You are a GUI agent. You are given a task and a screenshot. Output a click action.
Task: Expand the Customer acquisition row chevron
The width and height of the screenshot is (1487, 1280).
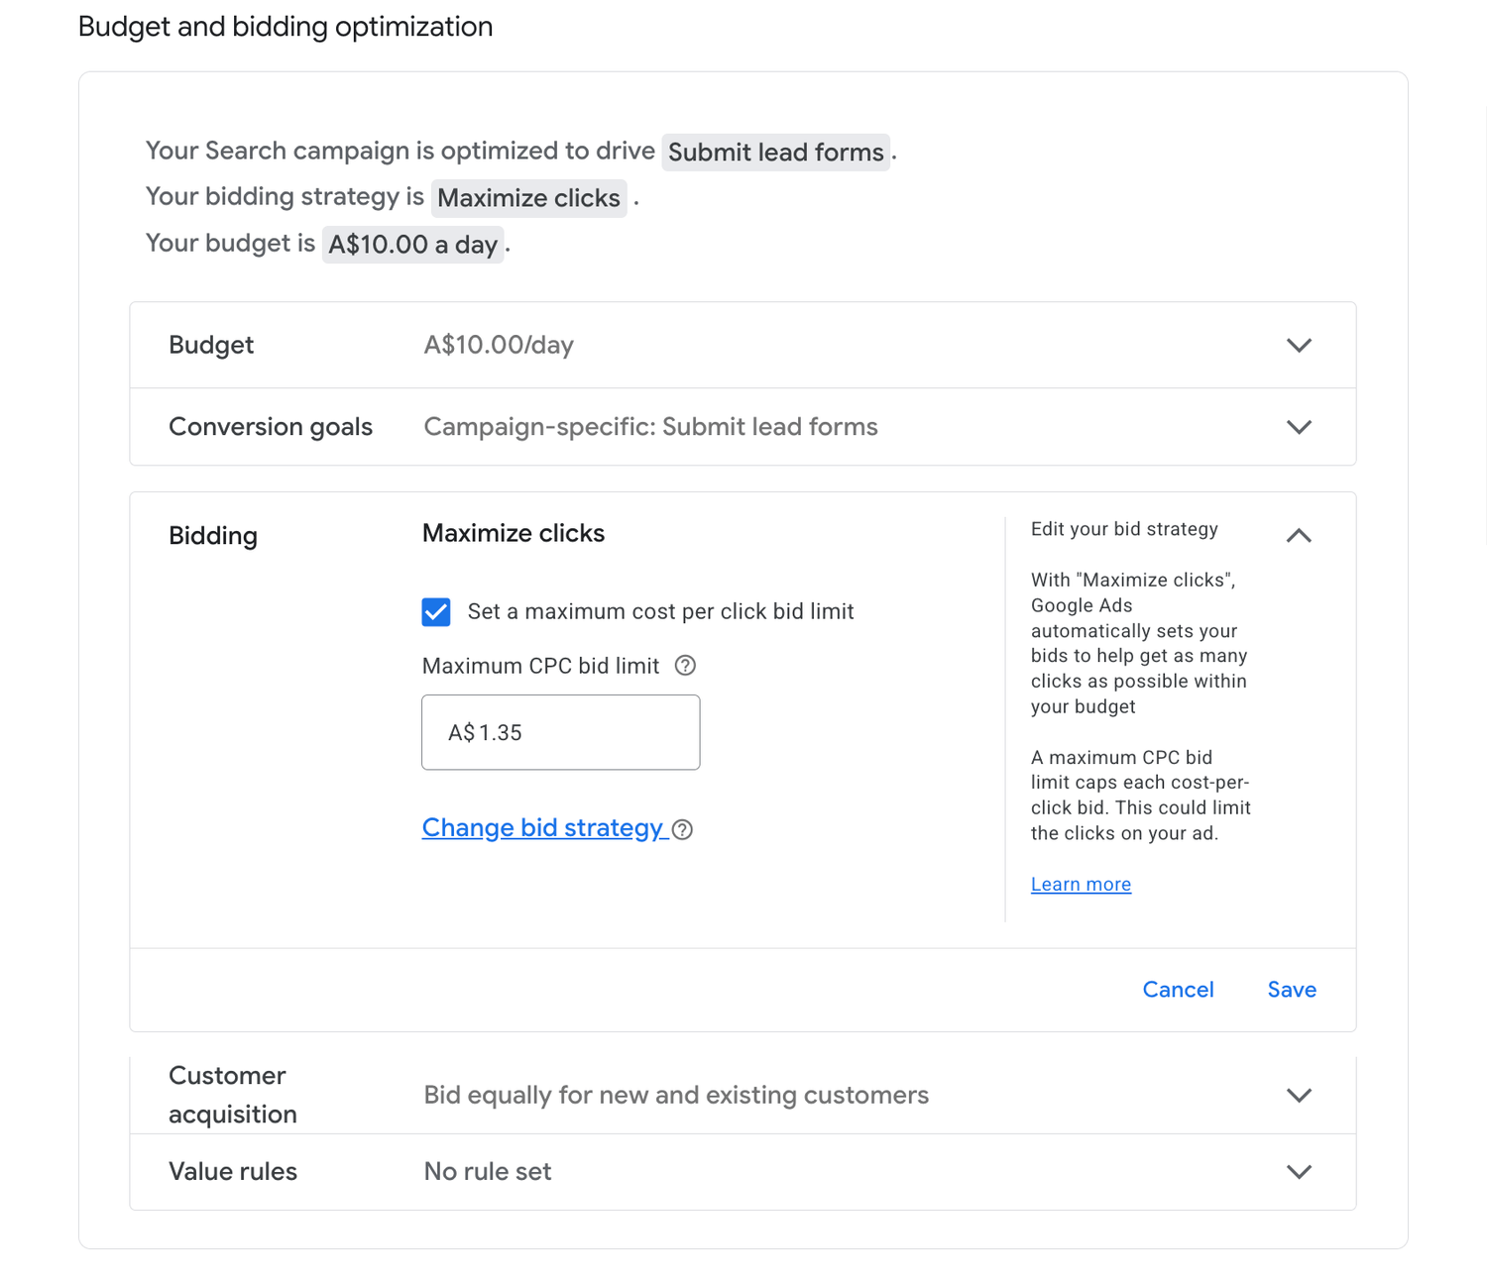pos(1299,1096)
